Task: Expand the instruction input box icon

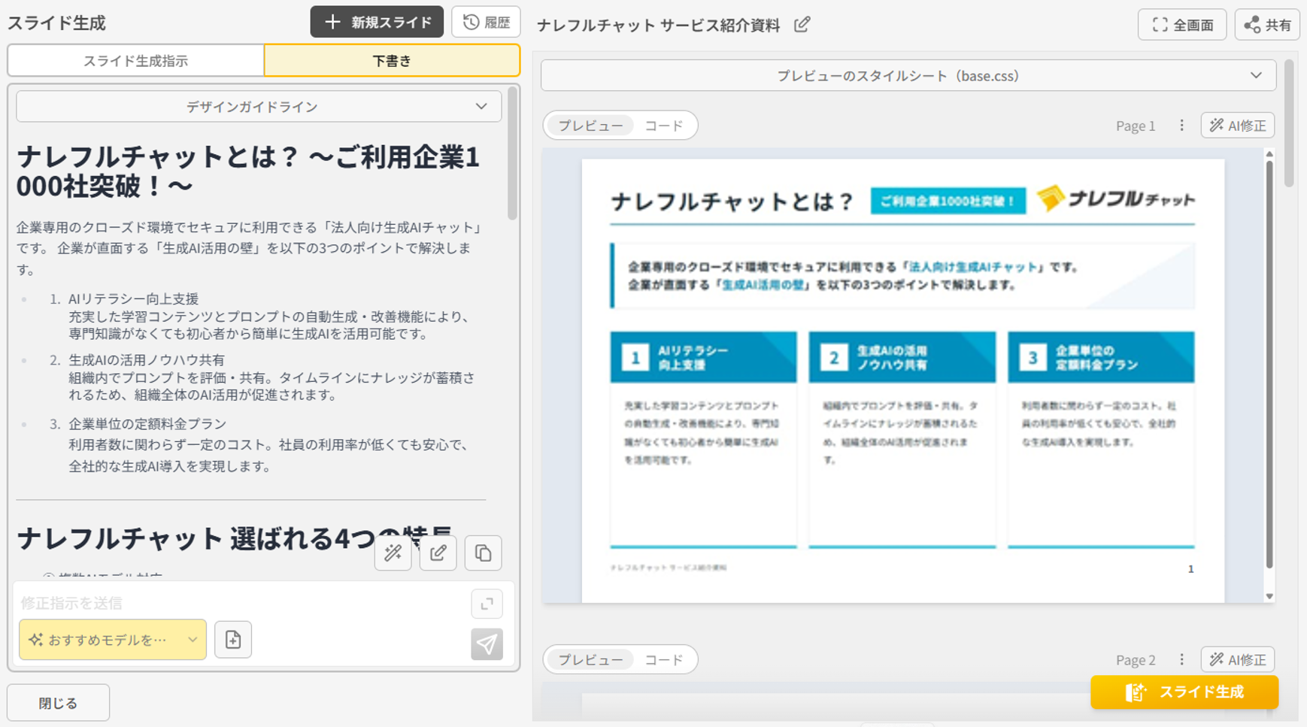Action: click(x=487, y=604)
